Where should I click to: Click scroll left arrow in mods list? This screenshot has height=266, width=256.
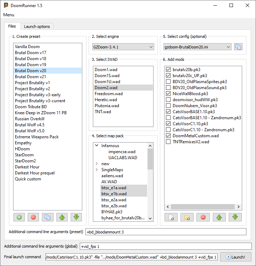point(168,207)
